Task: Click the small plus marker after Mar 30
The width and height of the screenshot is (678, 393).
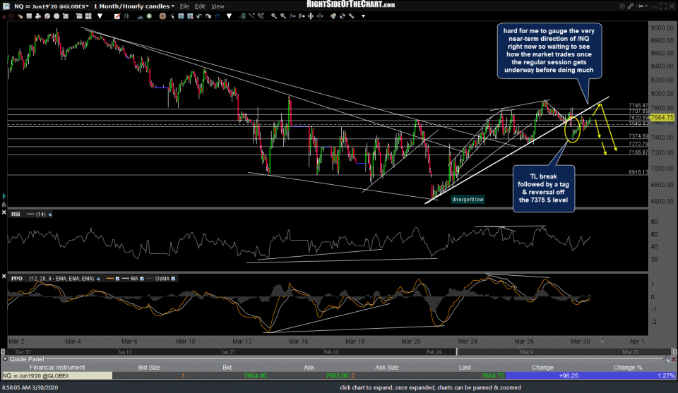Action: tap(602, 341)
